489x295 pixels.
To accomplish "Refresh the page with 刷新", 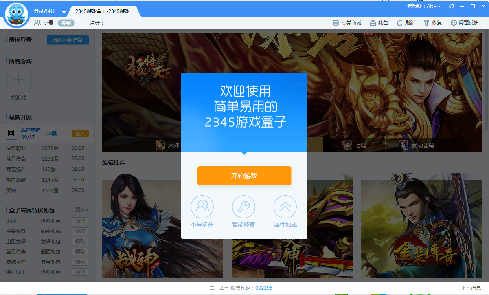I will pyautogui.click(x=406, y=23).
